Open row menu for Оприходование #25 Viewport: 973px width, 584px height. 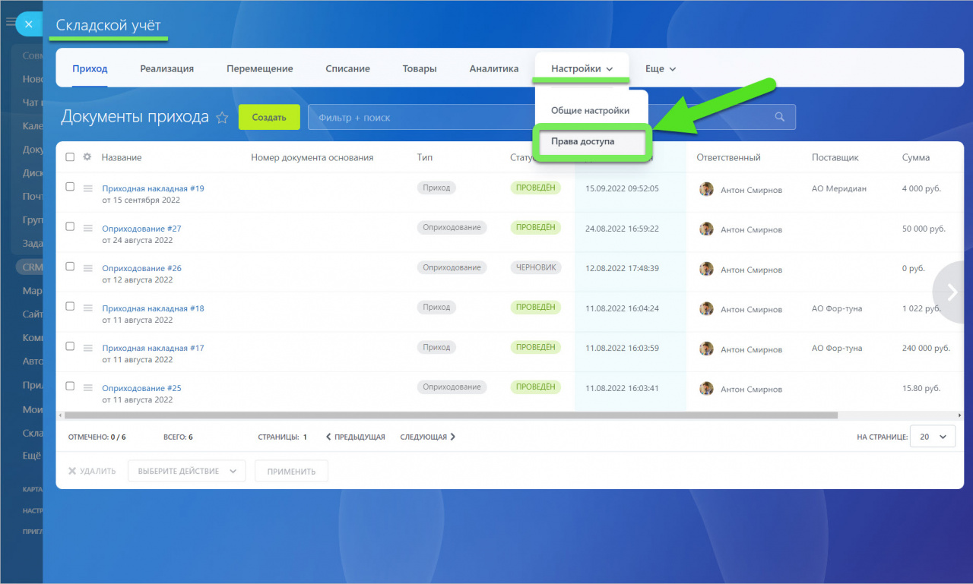click(88, 387)
